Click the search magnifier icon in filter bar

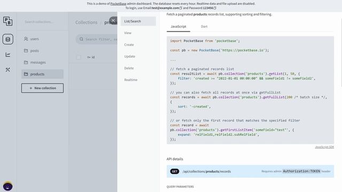(81, 39)
